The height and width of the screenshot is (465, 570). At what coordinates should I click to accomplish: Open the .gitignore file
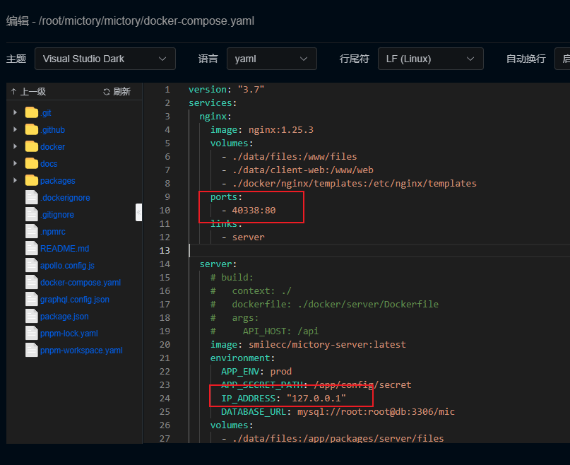pos(57,215)
